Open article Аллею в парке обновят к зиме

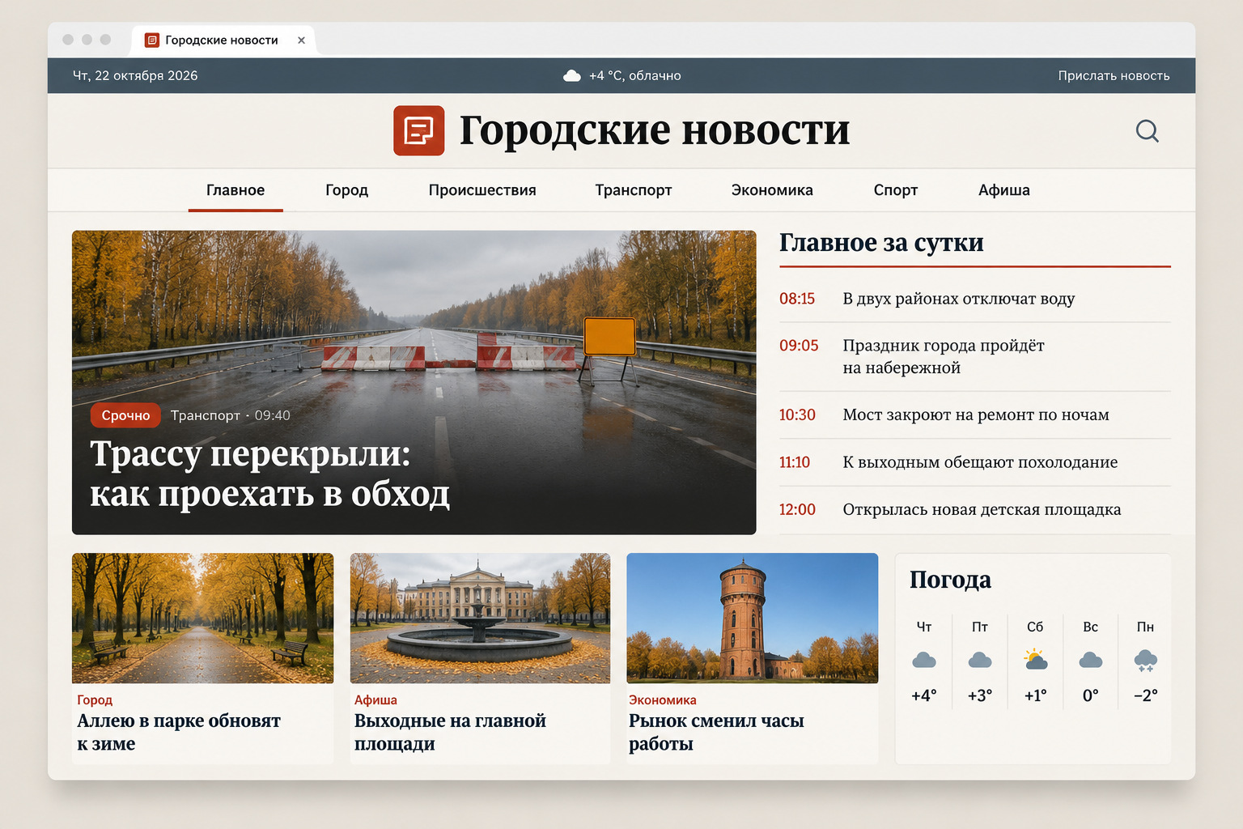(x=179, y=733)
